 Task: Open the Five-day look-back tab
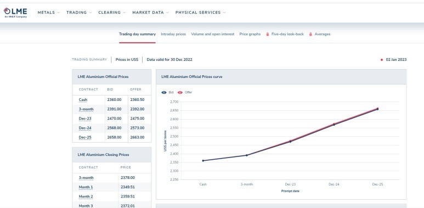click(x=287, y=35)
